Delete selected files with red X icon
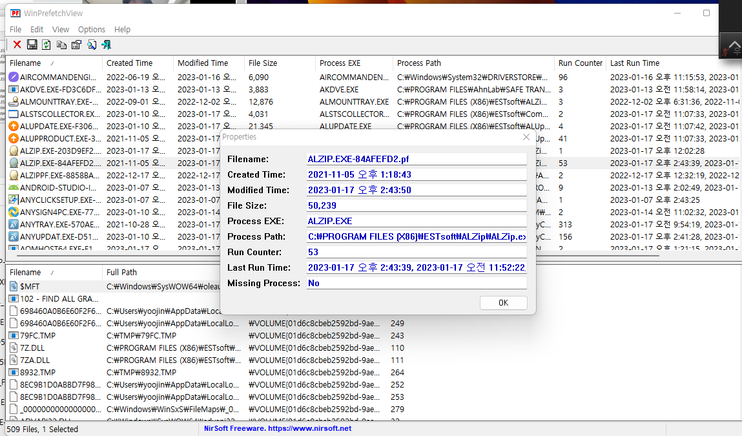Screen dimensions: 742x436 click(x=17, y=45)
